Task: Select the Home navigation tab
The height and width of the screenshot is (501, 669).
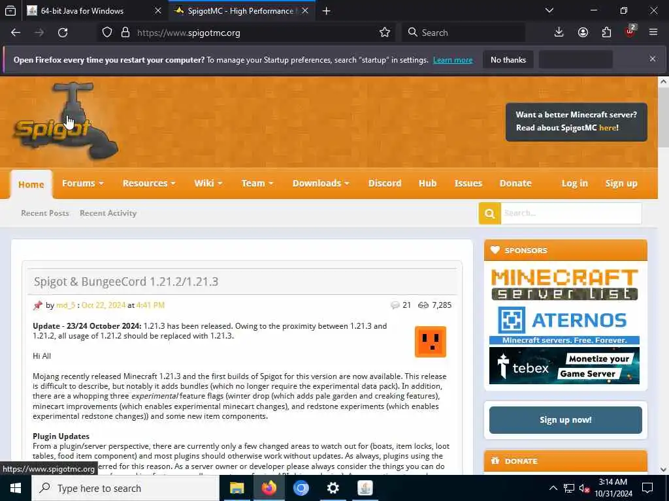Action: (31, 185)
